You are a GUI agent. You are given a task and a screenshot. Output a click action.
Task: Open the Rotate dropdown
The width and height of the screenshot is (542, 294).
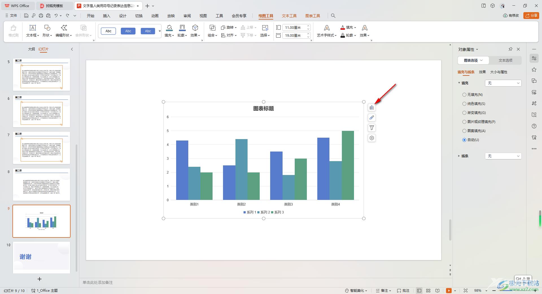coord(229,27)
